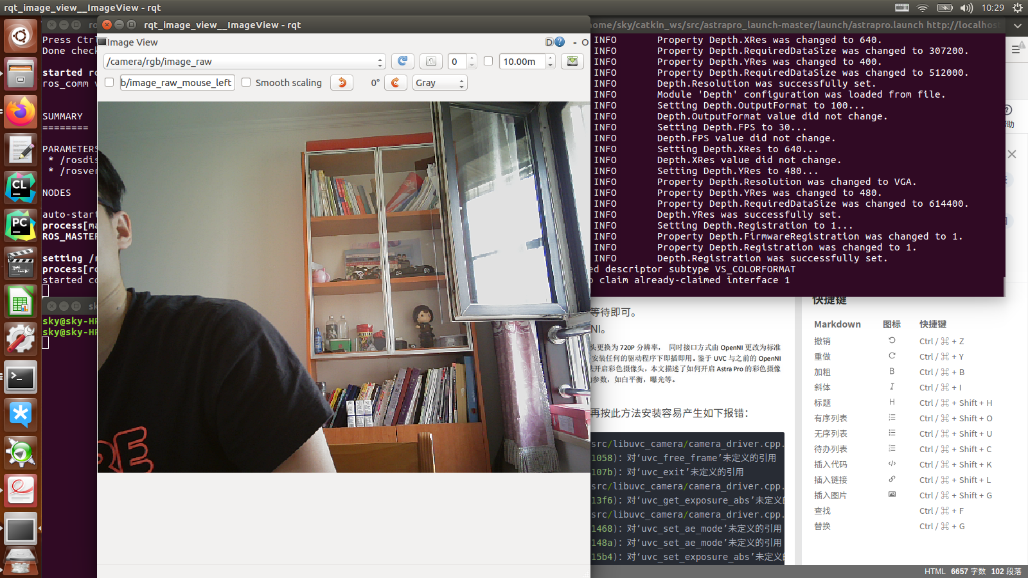Click the Image View panel title

pos(132,42)
